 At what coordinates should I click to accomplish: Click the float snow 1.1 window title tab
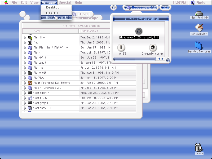(x=141, y=7)
